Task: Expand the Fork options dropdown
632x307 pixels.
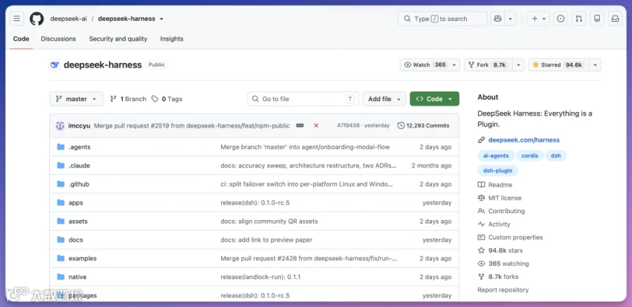Action: [518, 64]
